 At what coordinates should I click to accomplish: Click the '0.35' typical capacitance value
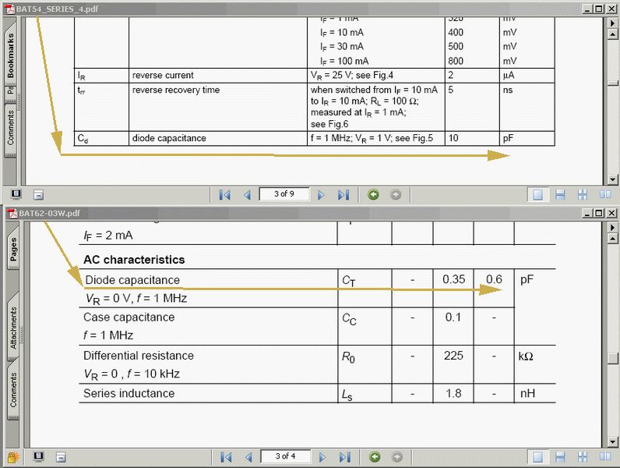(453, 279)
